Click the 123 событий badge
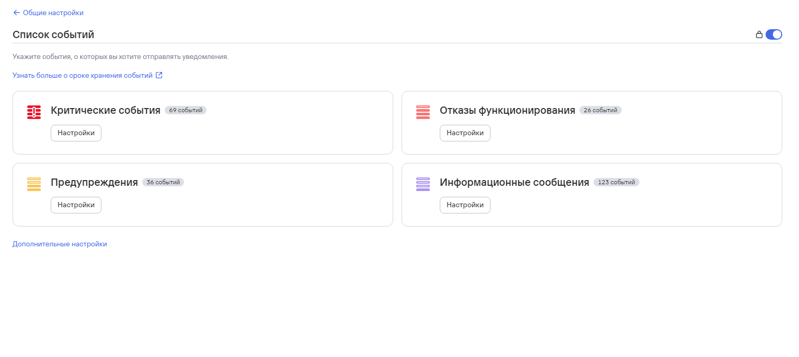This screenshot has height=357, width=799. tap(617, 183)
